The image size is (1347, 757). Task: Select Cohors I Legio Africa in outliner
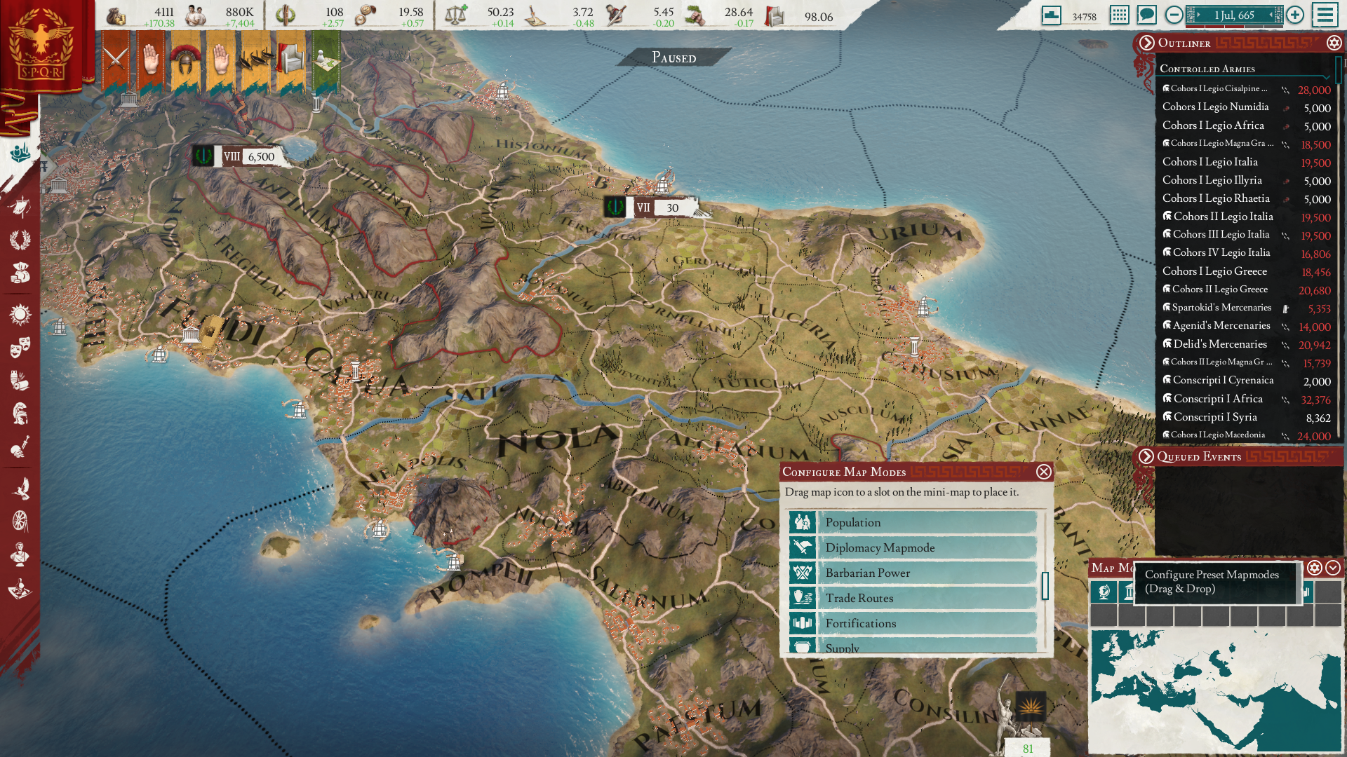click(x=1246, y=125)
